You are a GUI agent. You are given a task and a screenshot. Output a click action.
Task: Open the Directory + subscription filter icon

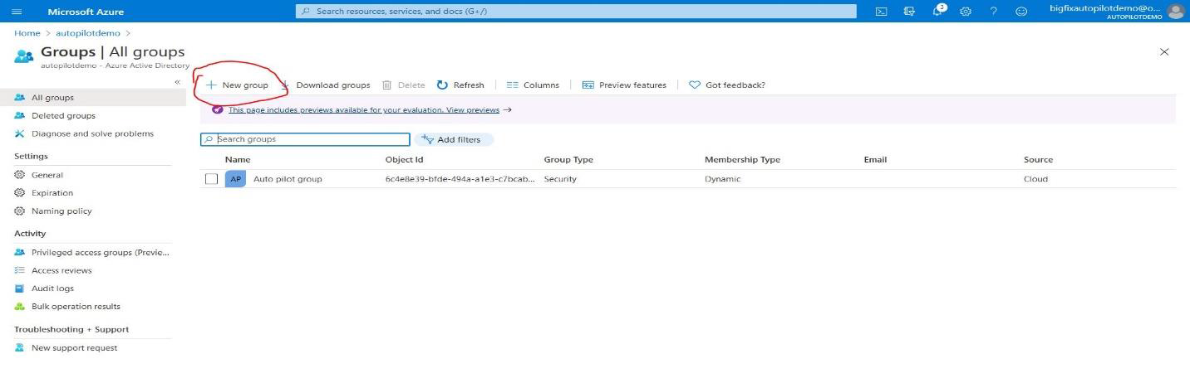coord(909,12)
